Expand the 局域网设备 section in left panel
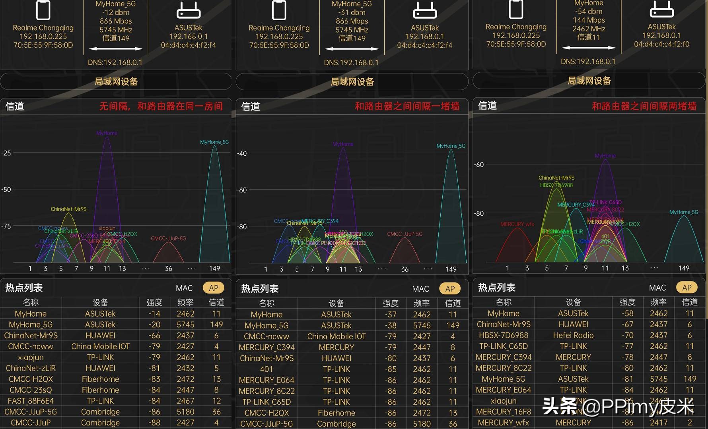Screen dimensions: 708x429 pyautogui.click(x=116, y=82)
